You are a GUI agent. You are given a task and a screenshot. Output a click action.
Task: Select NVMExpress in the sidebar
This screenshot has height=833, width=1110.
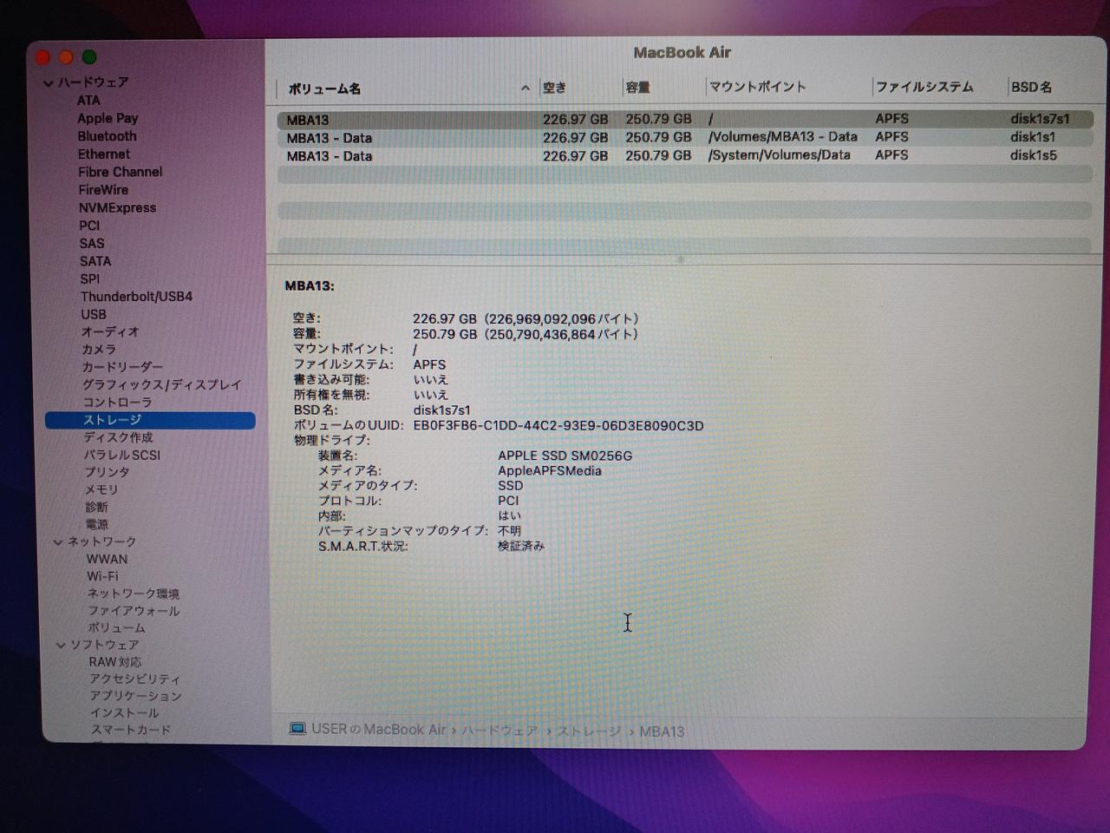point(117,208)
